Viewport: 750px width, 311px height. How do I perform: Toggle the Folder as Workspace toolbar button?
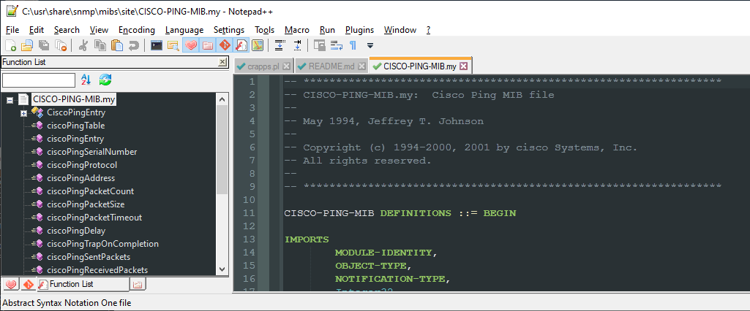[208, 45]
